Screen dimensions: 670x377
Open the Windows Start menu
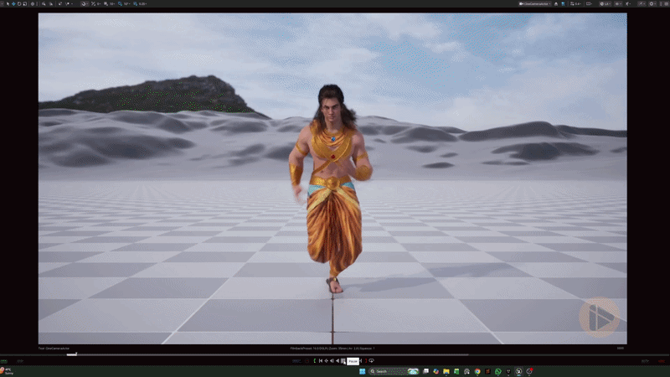[363, 371]
